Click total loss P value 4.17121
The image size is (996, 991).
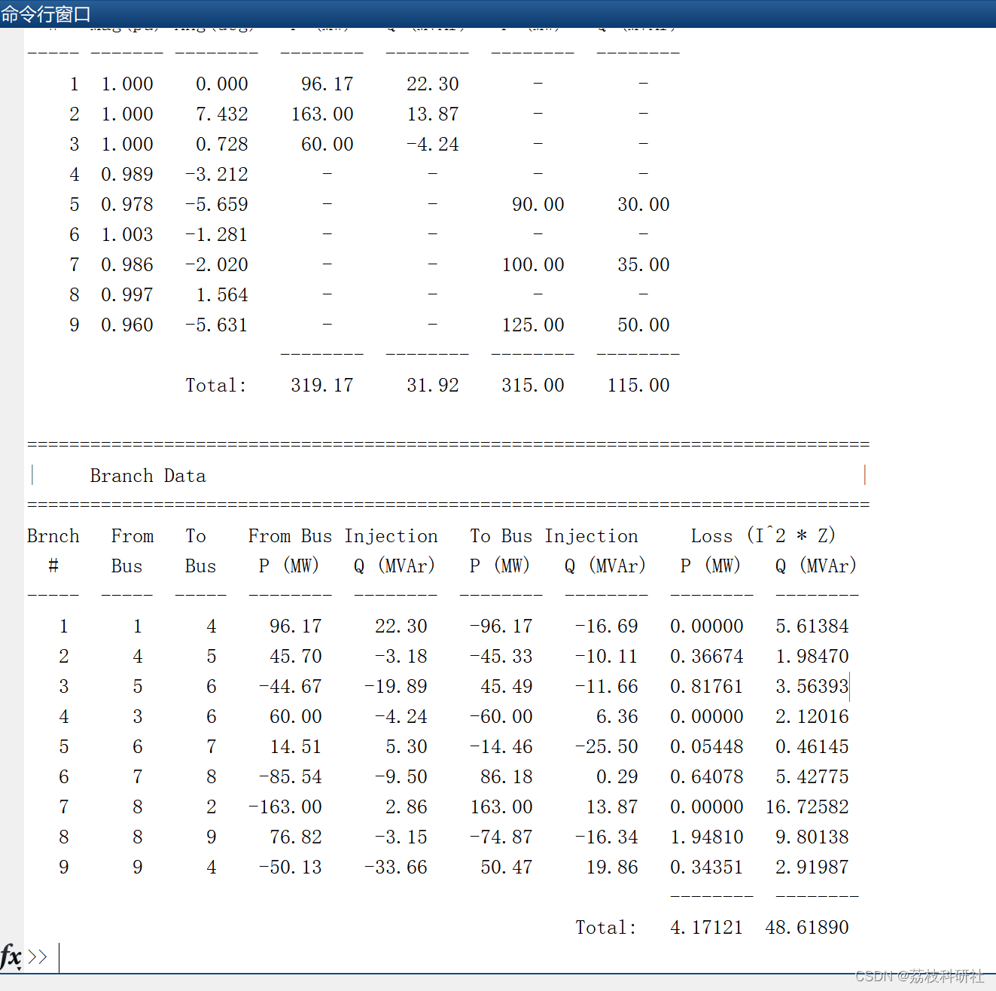point(707,928)
